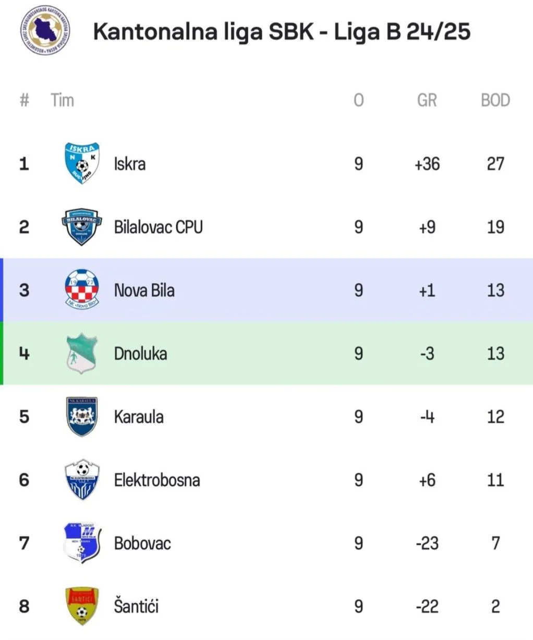533x640 pixels.
Task: Select the Dnoluka team name
Action: click(x=140, y=354)
